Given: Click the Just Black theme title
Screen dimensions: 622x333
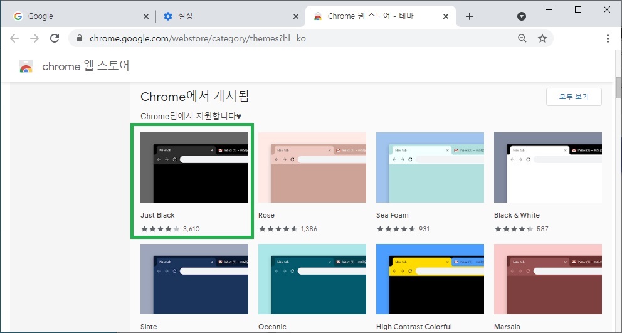Looking at the screenshot, I should pos(157,215).
